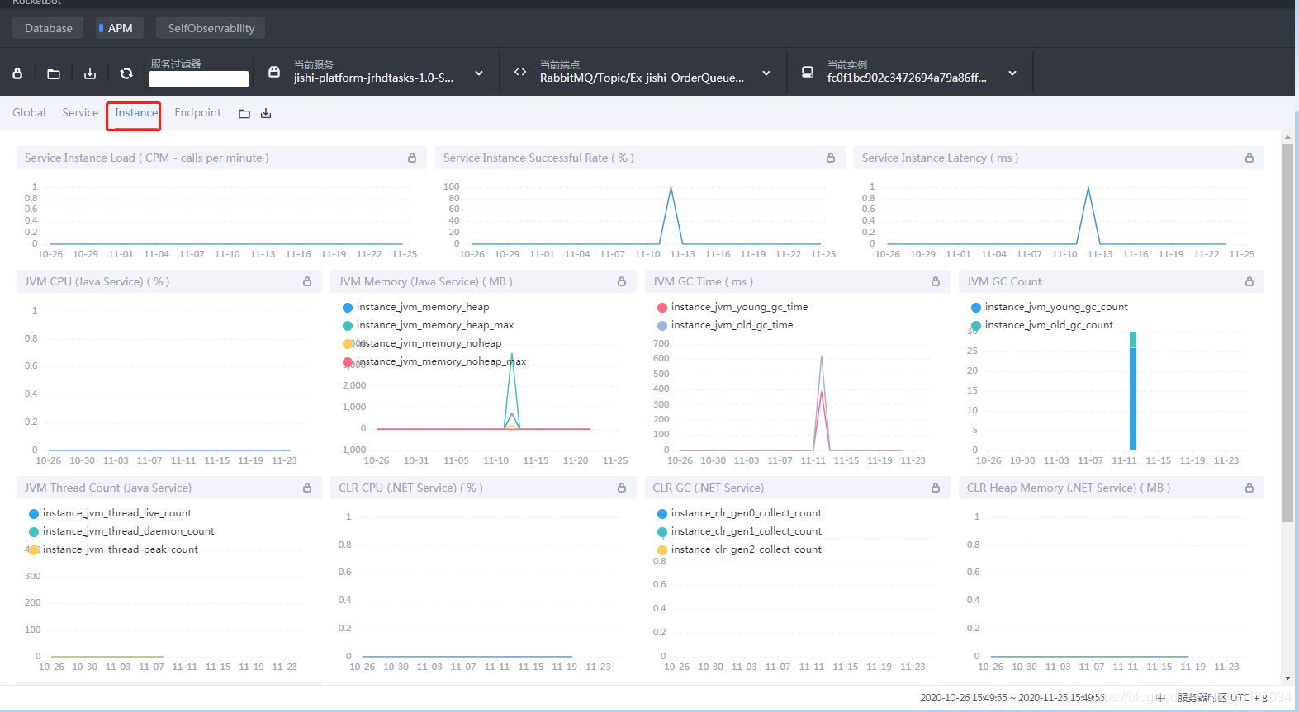Select the Service tab
This screenshot has width=1299, height=712.
80,112
